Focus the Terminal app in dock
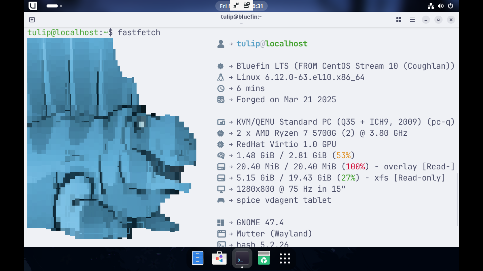483x271 pixels. pyautogui.click(x=242, y=258)
